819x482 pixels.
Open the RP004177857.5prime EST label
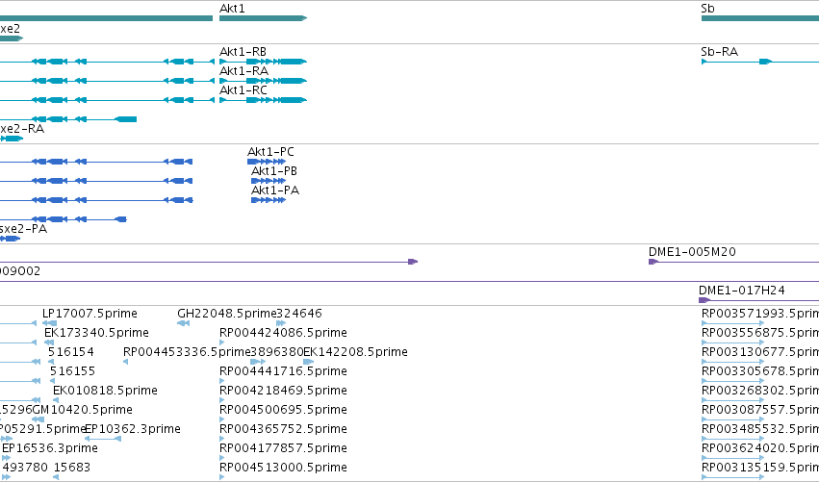point(283,448)
